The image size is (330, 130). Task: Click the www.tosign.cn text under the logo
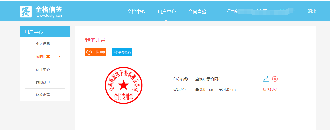point(49,16)
